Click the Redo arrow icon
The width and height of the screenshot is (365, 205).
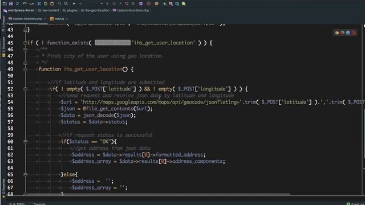(31, 3)
